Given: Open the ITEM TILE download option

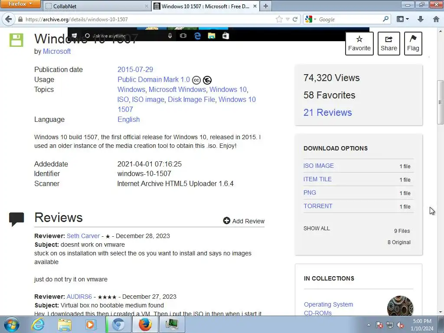Looking at the screenshot, I should point(317,179).
